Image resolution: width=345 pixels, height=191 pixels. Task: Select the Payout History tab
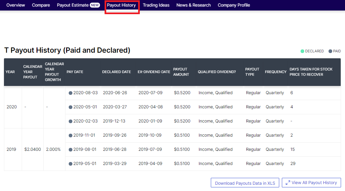[121, 5]
